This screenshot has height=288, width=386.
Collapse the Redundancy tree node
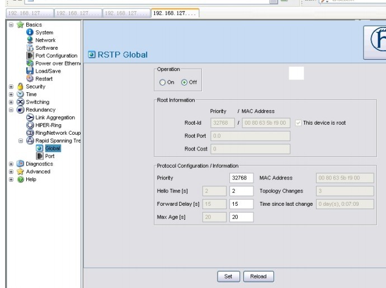click(x=11, y=110)
